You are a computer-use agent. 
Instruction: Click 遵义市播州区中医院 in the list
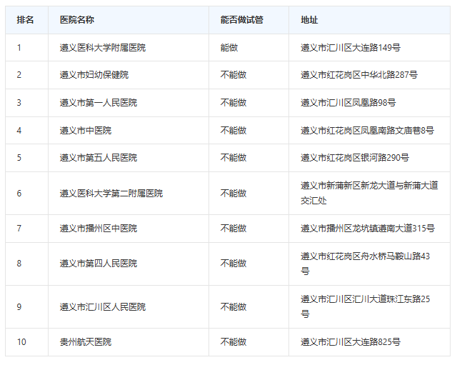pos(98,229)
